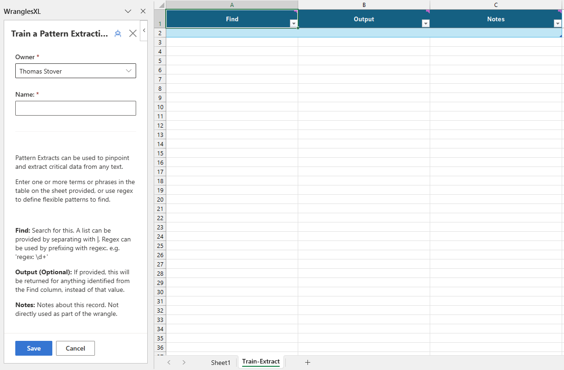Open the Find column filter dropdown
The height and width of the screenshot is (370, 564).
[293, 24]
